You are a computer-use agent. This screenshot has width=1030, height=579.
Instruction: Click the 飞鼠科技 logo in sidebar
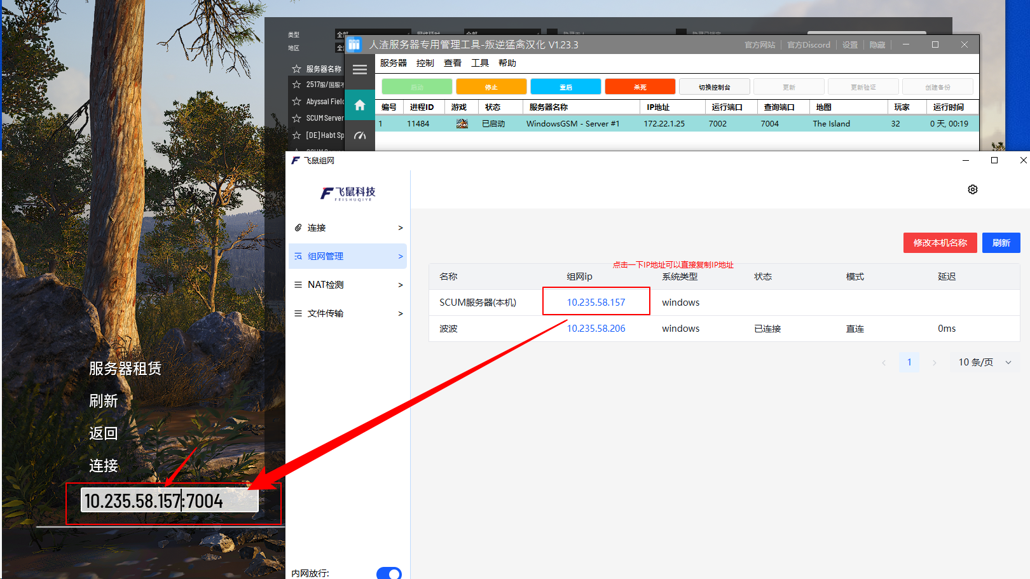pos(348,193)
